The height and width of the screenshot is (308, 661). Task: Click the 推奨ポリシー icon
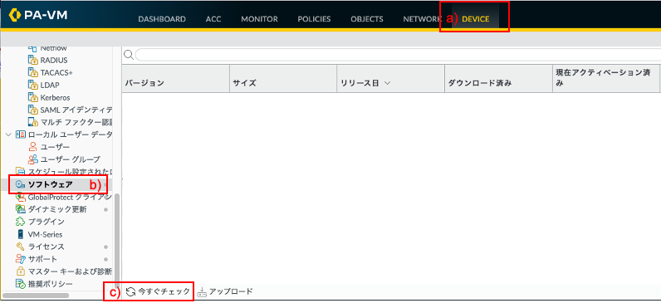coord(20,284)
